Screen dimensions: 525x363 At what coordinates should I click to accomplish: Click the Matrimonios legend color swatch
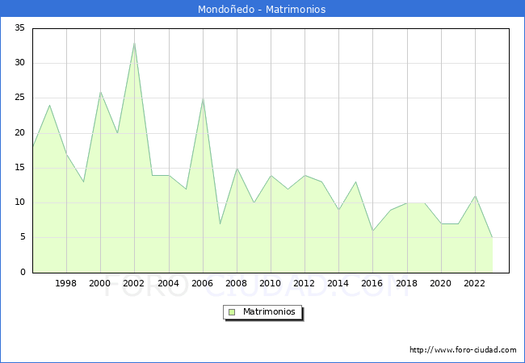232,312
